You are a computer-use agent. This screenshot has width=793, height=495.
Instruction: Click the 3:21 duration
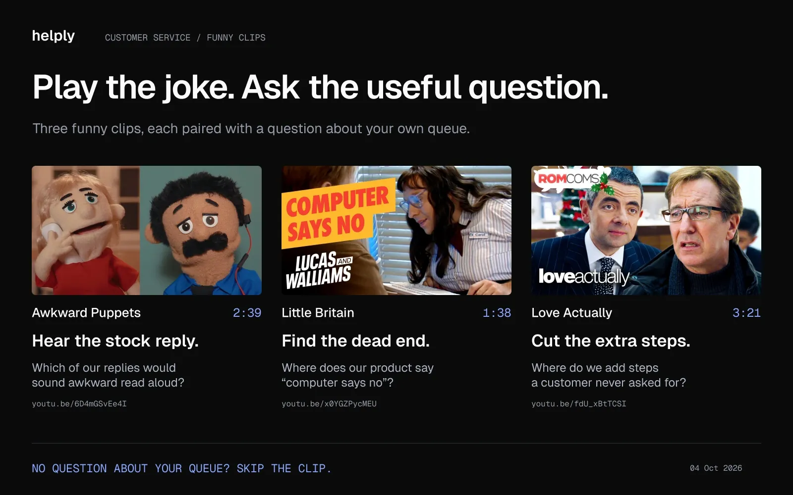746,313
